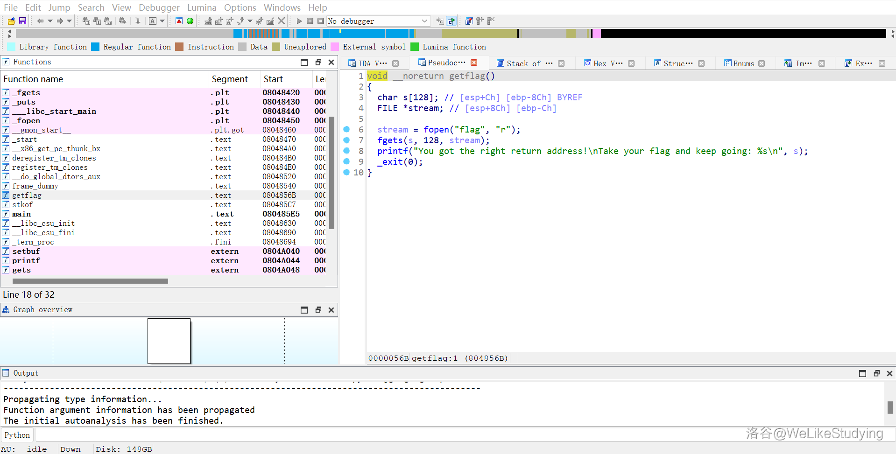This screenshot has height=454, width=896.
Task: Click the Jump back arrow icon
Action: point(40,21)
